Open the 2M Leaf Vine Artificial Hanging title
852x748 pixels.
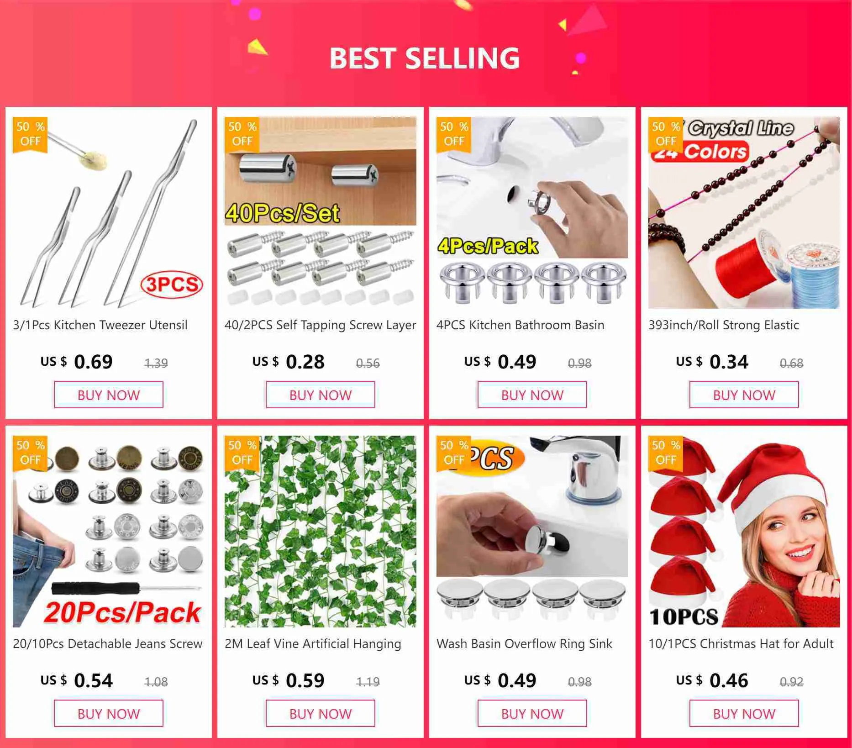[313, 644]
